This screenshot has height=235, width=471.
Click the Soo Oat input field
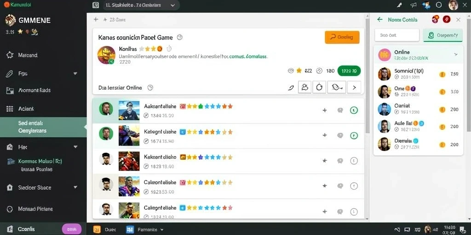[397, 35]
